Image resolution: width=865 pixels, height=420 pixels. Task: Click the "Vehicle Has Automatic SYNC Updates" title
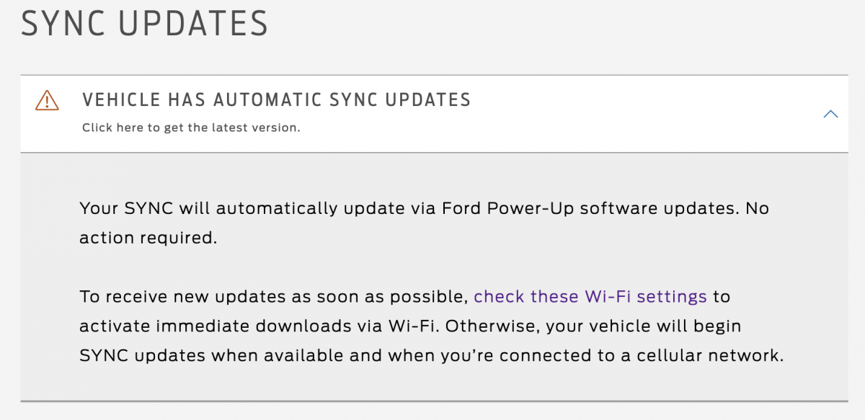pos(276,99)
